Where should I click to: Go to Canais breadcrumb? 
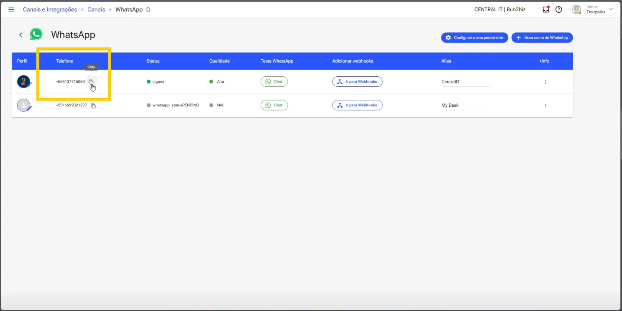(96, 10)
